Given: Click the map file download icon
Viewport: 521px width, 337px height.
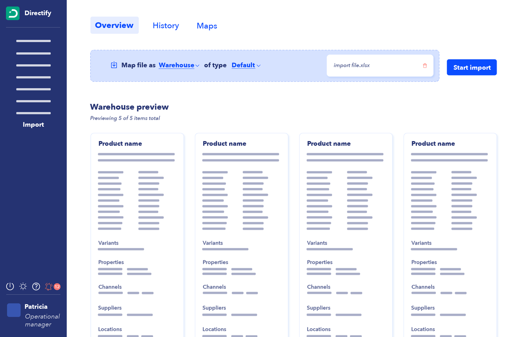Looking at the screenshot, I should [x=114, y=65].
